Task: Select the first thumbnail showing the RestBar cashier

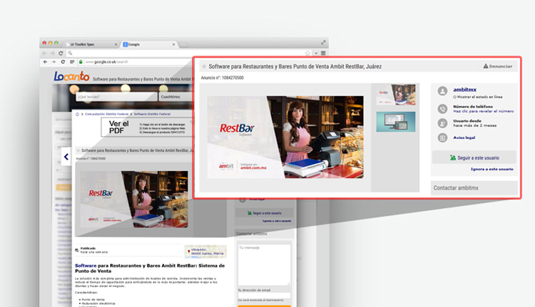Action: click(396, 95)
